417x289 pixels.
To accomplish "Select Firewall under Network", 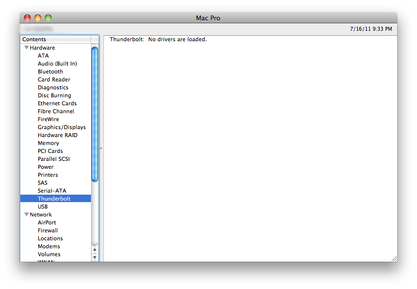I will click(48, 230).
